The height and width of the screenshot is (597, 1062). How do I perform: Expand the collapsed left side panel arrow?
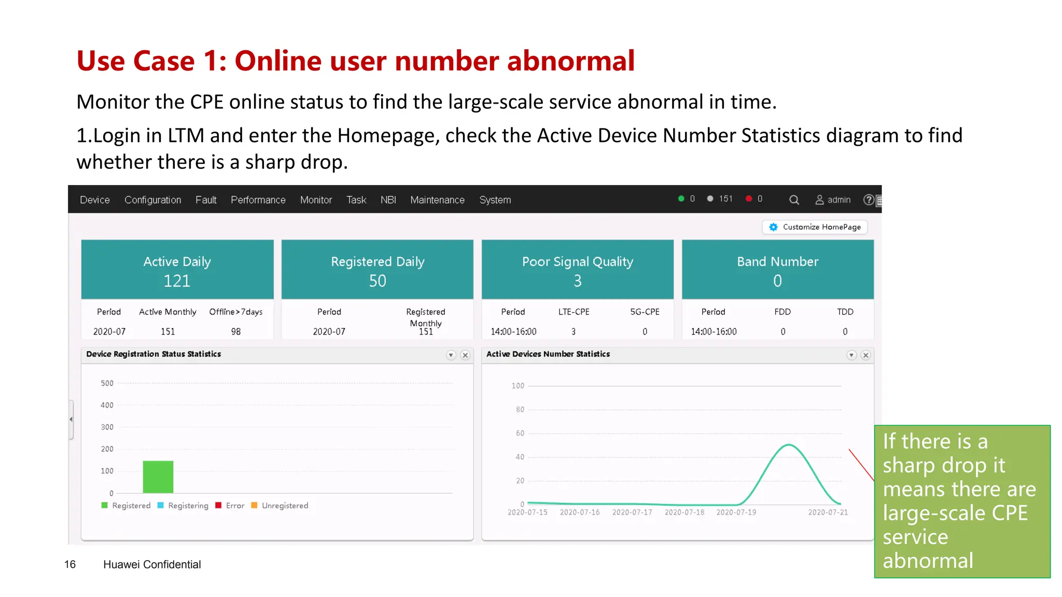71,419
